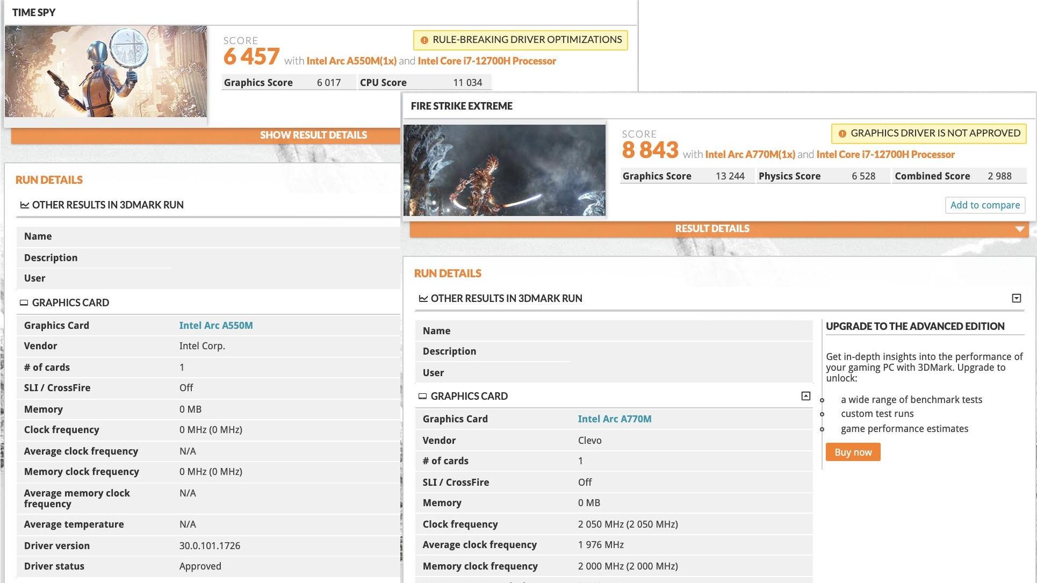Click the Time Spy benchmark thumbnail image
Viewport: 1037px width, 583px height.
(106, 71)
